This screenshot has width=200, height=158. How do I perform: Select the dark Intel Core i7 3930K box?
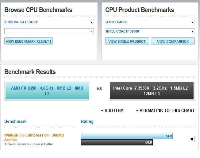[x=152, y=91]
